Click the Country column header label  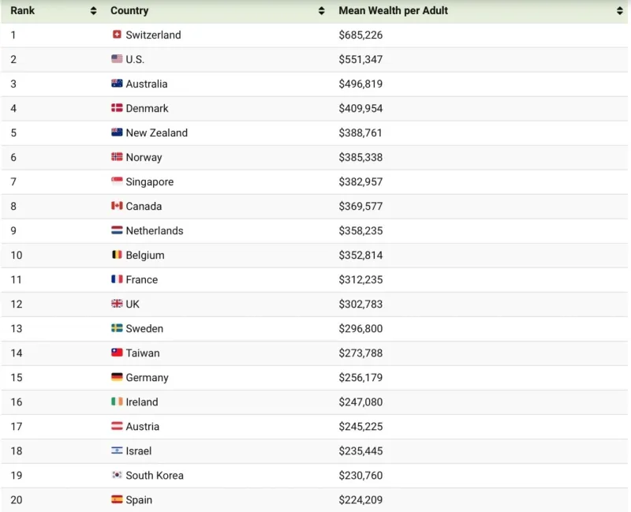coord(129,10)
